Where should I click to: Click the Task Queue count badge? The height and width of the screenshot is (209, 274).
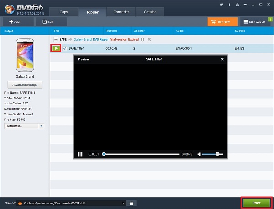click(x=270, y=19)
